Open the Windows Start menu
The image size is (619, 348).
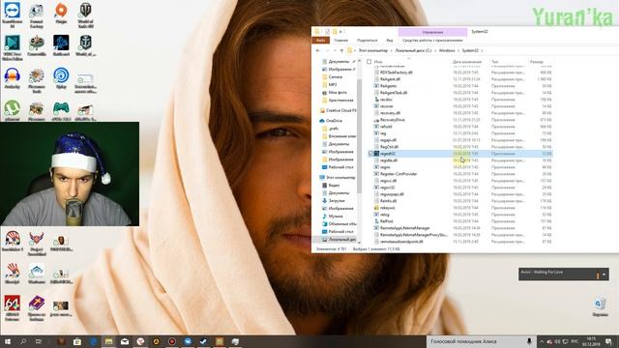point(7,341)
